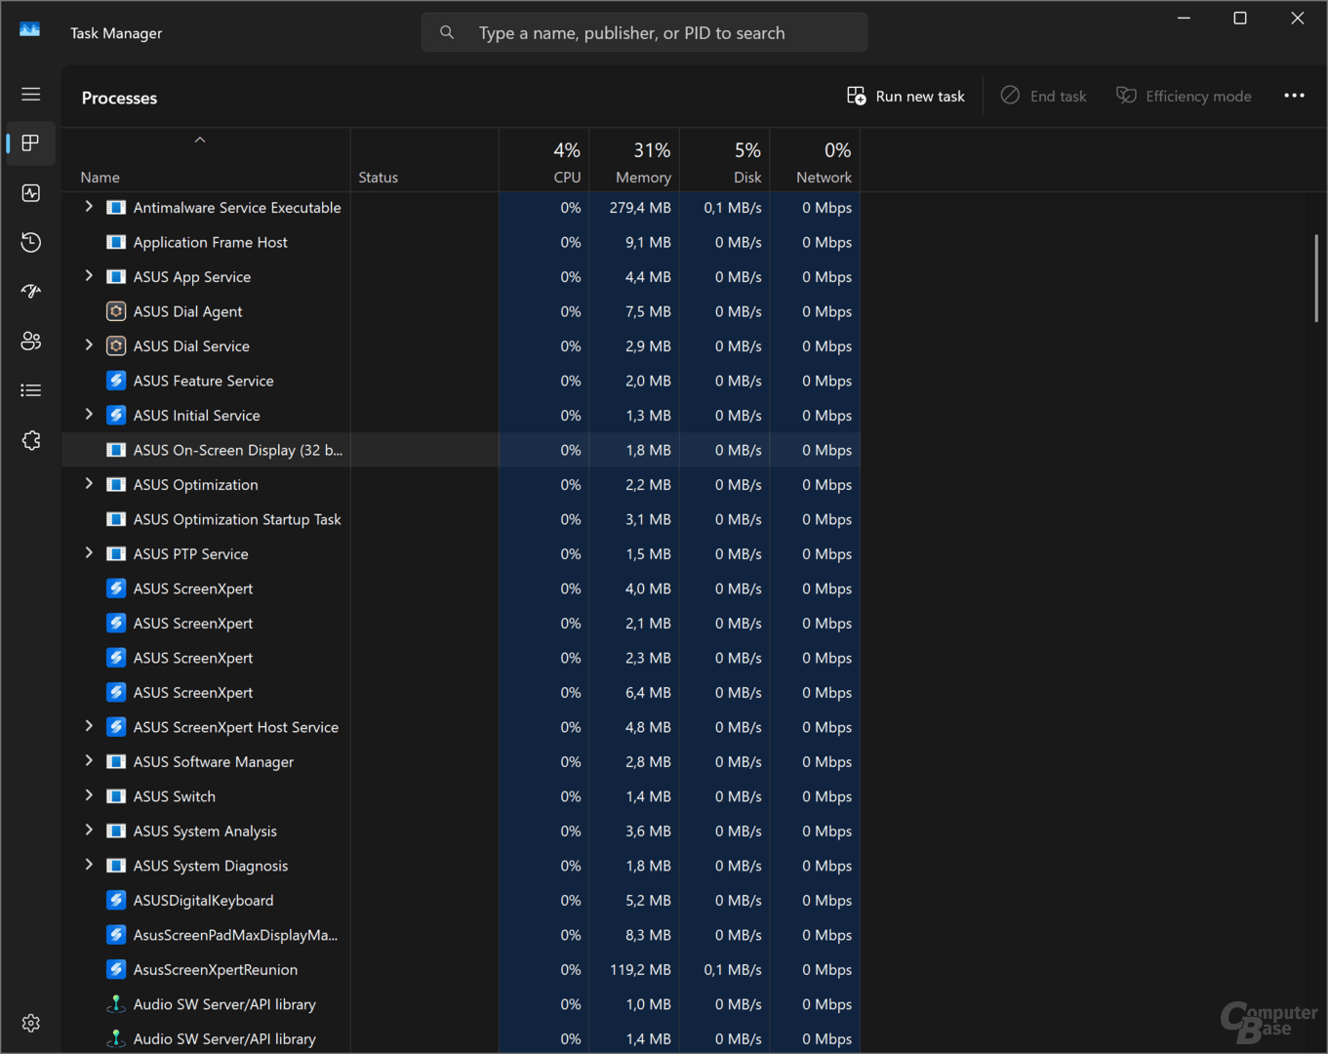
Task: Open Startup apps page in sidebar
Action: coord(31,292)
